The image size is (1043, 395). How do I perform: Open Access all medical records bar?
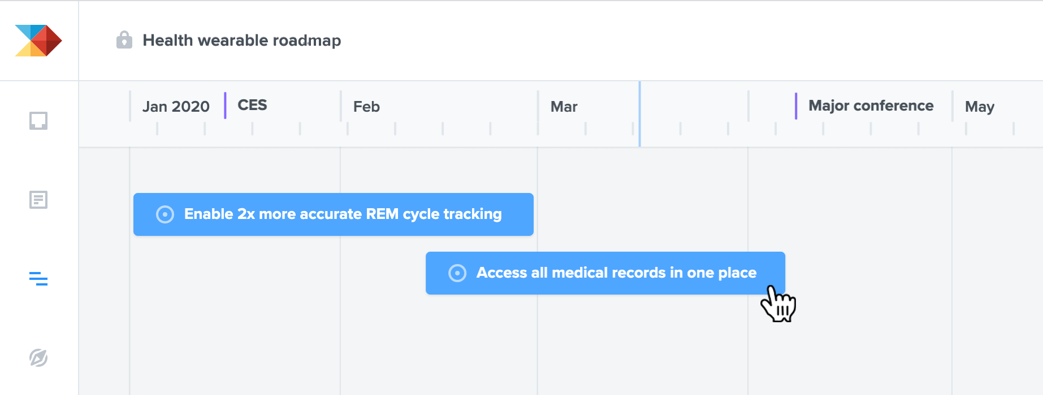[605, 273]
